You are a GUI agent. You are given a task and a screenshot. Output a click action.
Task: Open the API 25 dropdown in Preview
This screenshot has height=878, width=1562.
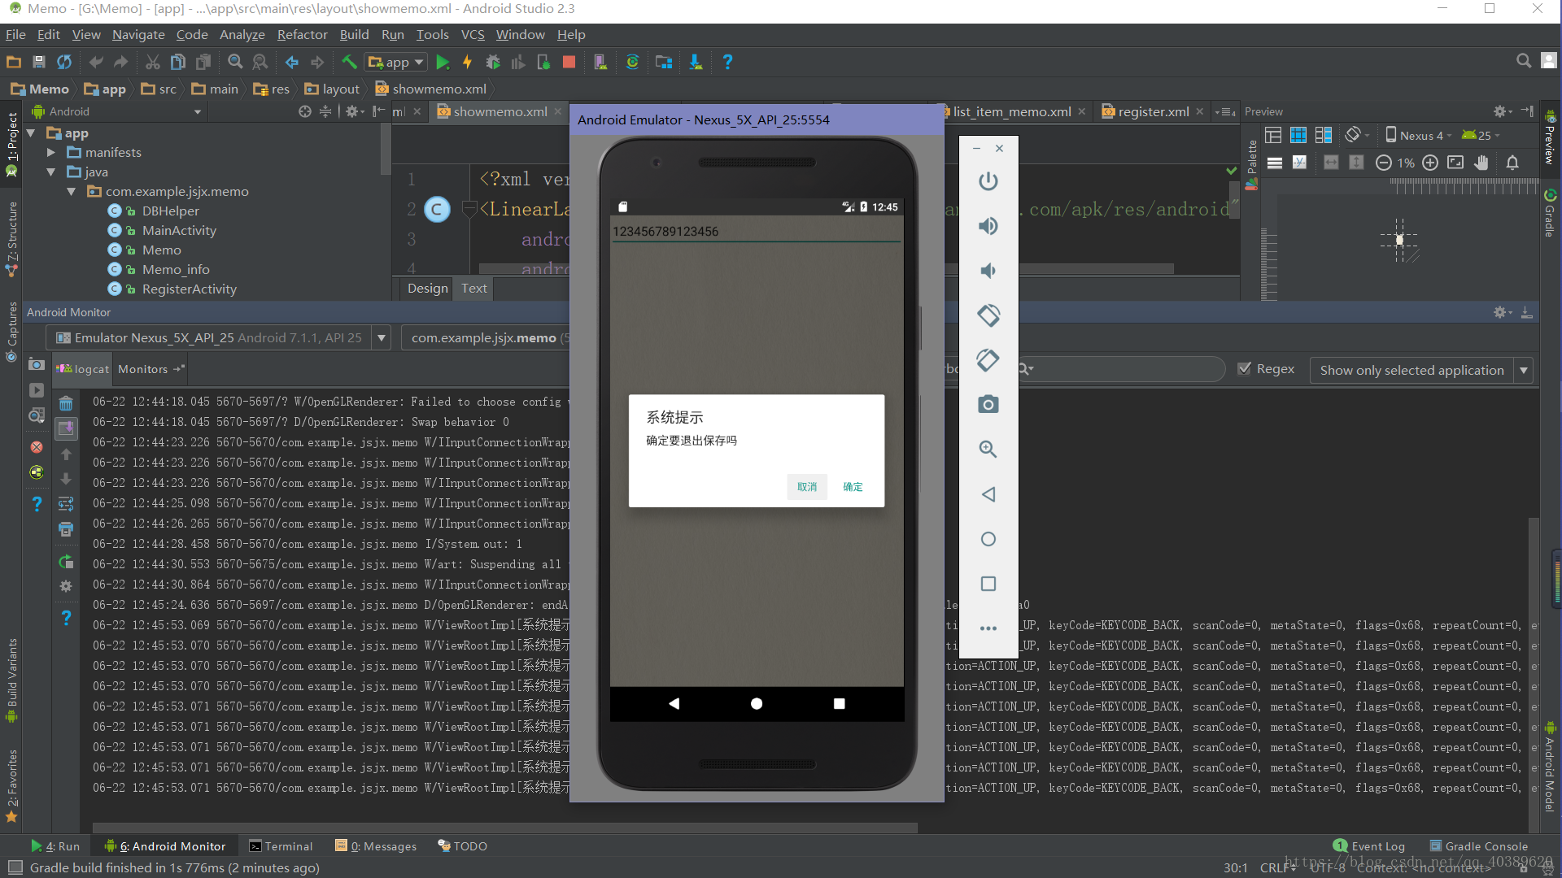[1481, 136]
